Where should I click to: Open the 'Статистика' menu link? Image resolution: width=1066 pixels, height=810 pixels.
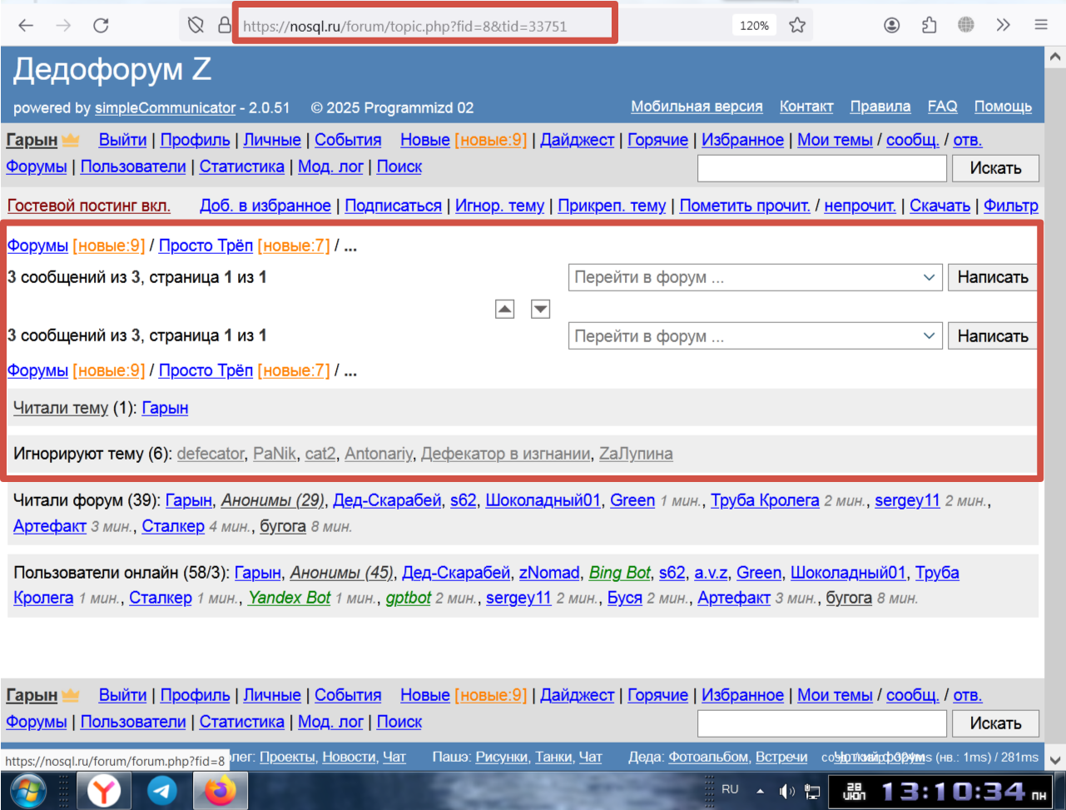tap(241, 166)
